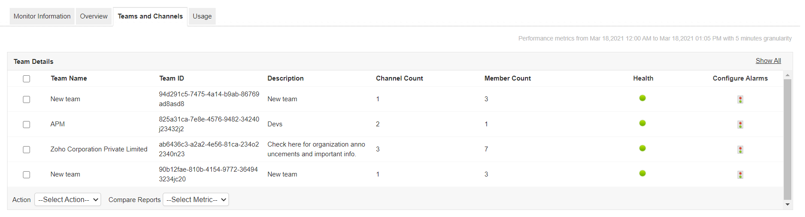This screenshot has width=805, height=217.
Task: Switch to the Usage tab
Action: coord(202,16)
